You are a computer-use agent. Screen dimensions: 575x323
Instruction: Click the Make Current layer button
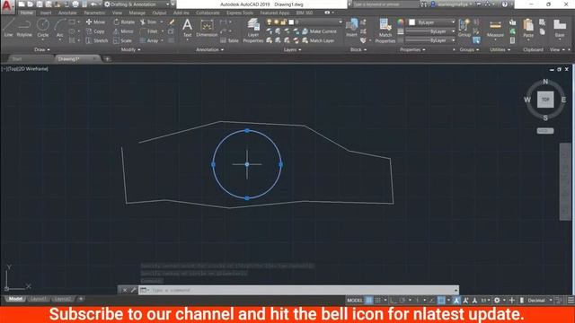[x=319, y=31]
